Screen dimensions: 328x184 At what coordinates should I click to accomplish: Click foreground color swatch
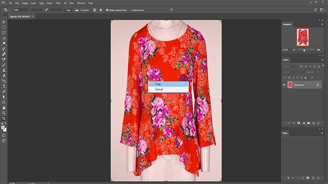click(3, 128)
